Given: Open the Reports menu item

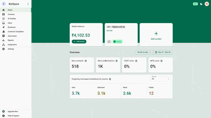Looking at the screenshot, I should [16, 40].
